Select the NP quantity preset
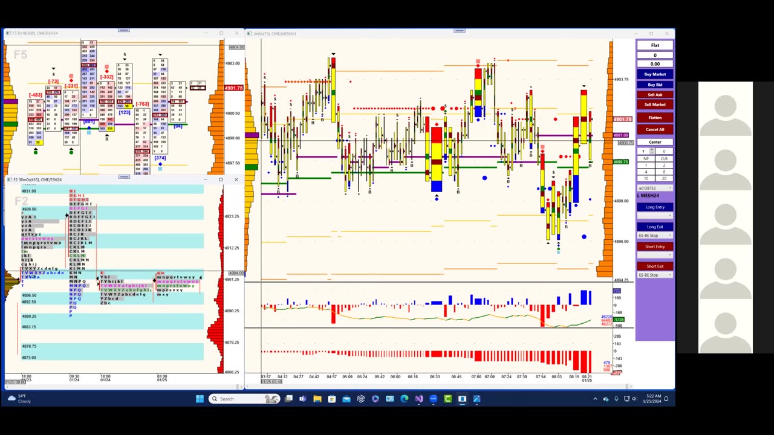This screenshot has height=435, width=774. click(x=646, y=159)
